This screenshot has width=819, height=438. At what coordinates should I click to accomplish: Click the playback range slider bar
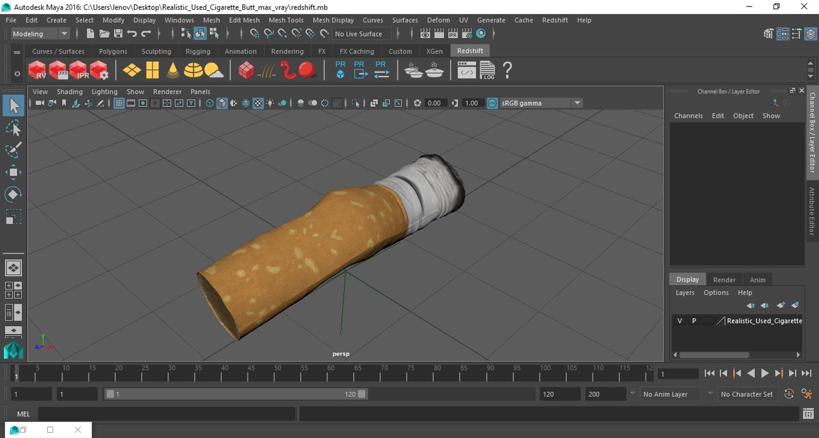pos(236,394)
